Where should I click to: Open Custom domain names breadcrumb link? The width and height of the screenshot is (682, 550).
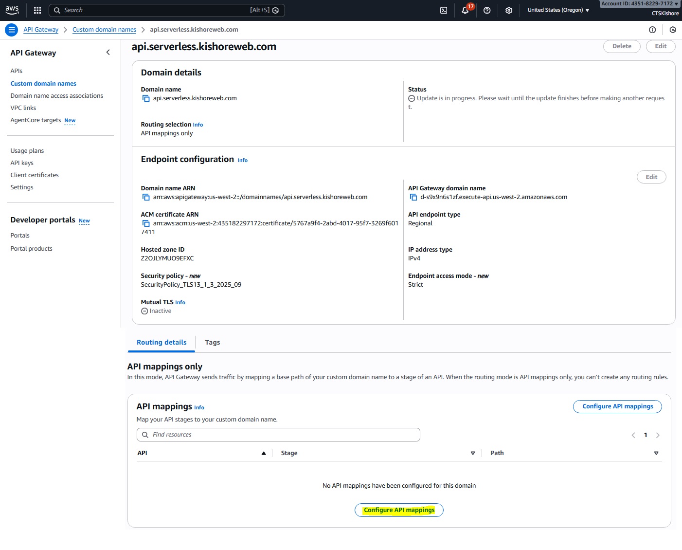[104, 30]
